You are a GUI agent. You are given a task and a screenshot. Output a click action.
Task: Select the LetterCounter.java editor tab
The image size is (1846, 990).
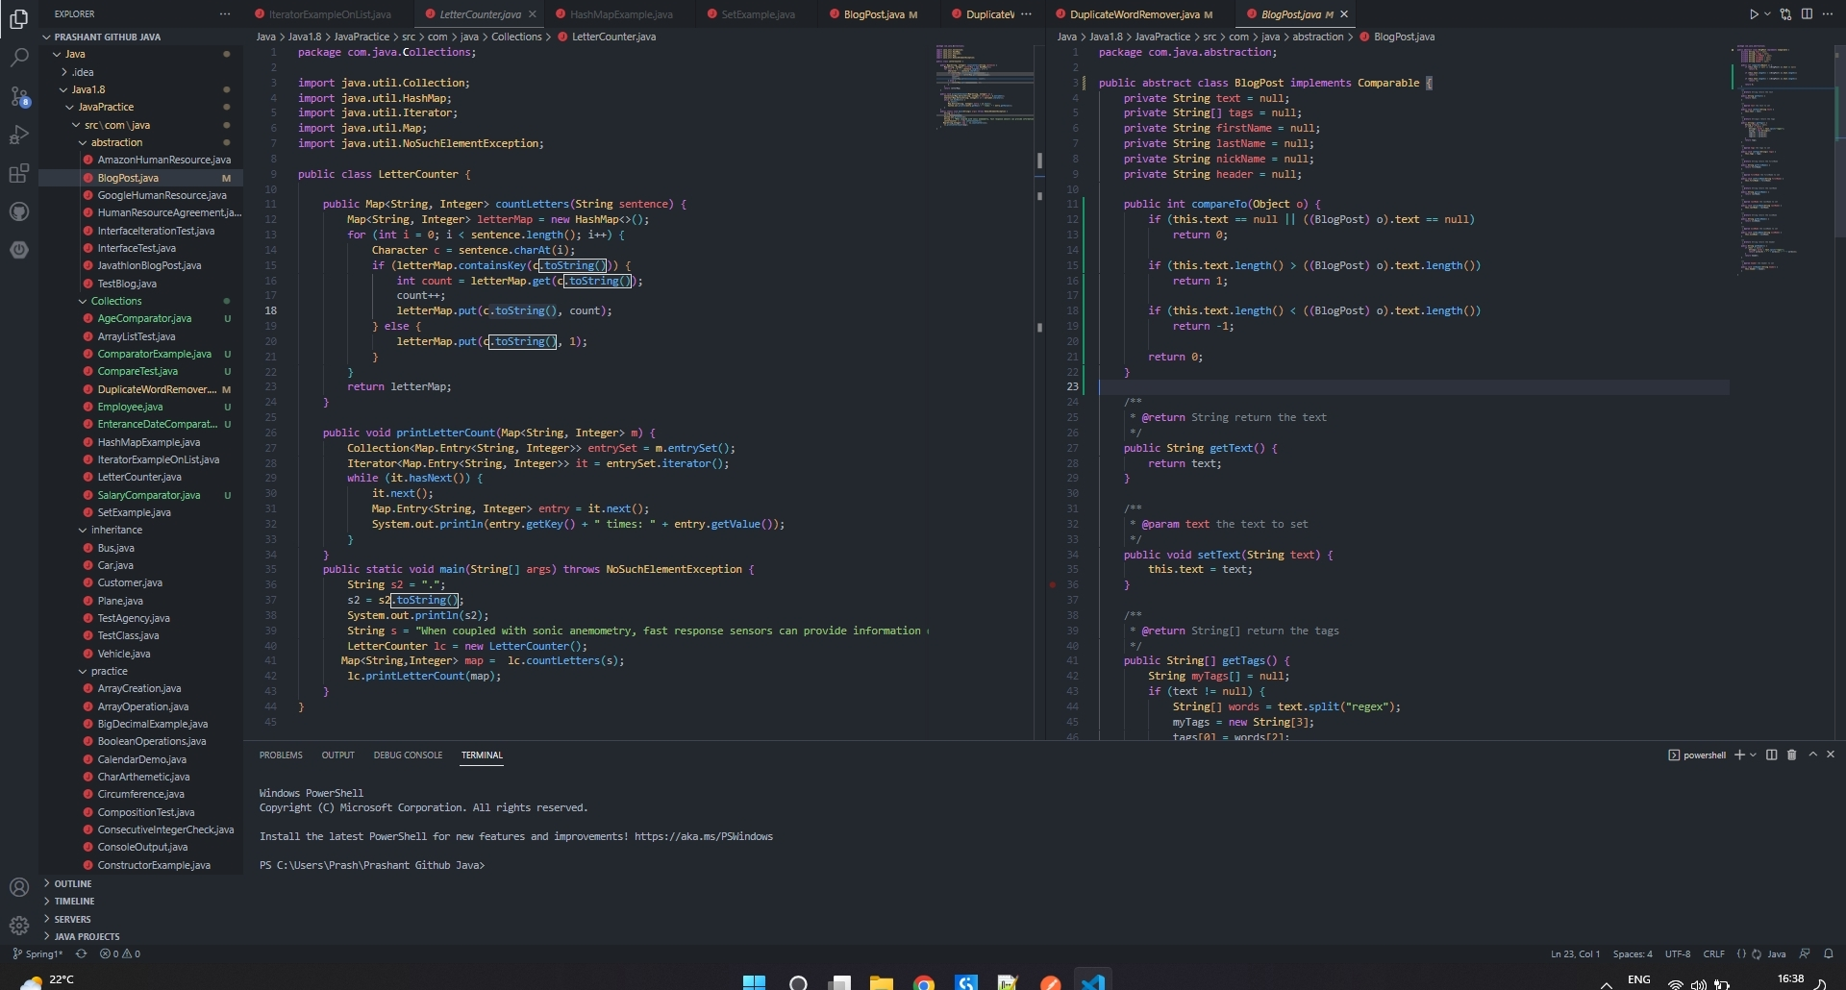[x=478, y=13]
